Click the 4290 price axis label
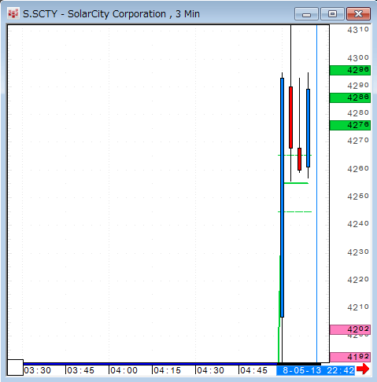 tap(358, 86)
